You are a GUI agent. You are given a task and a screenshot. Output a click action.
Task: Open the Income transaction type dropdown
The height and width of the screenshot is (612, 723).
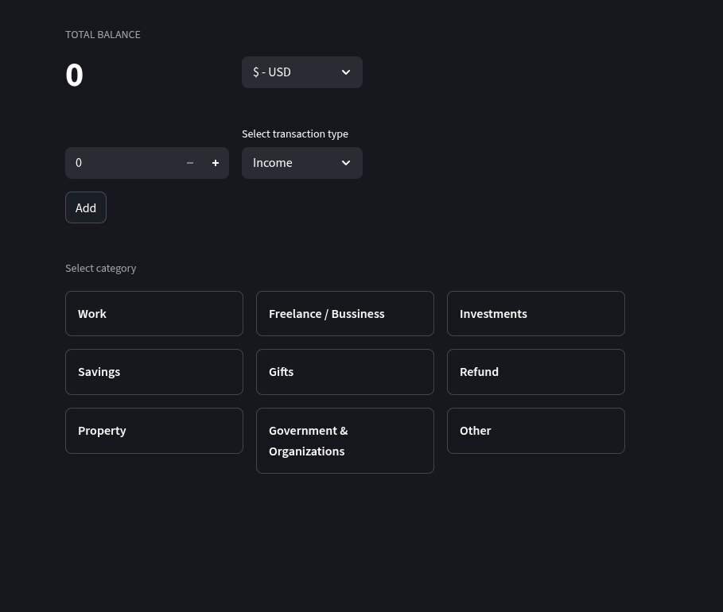302,163
